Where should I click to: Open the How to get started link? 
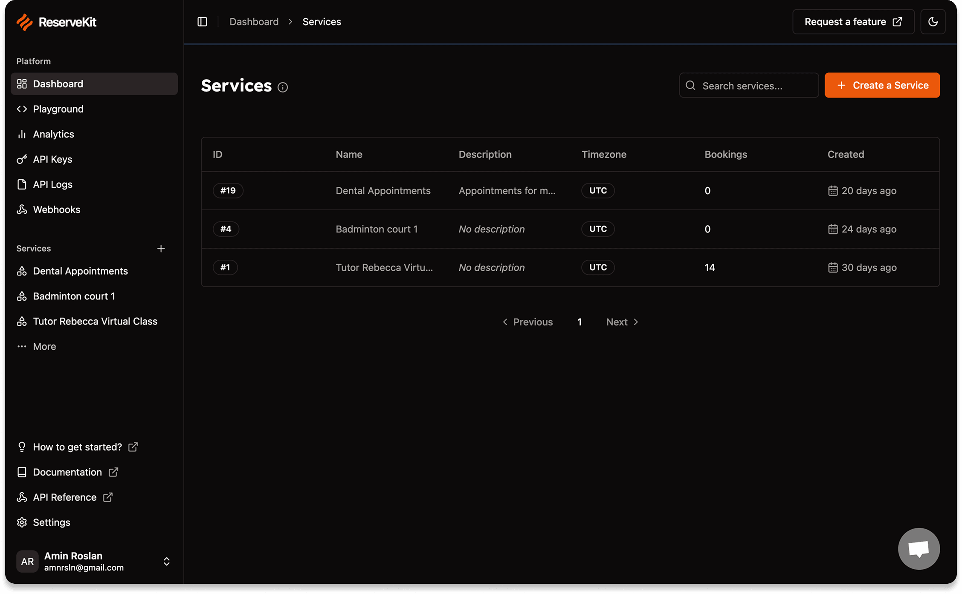(77, 447)
